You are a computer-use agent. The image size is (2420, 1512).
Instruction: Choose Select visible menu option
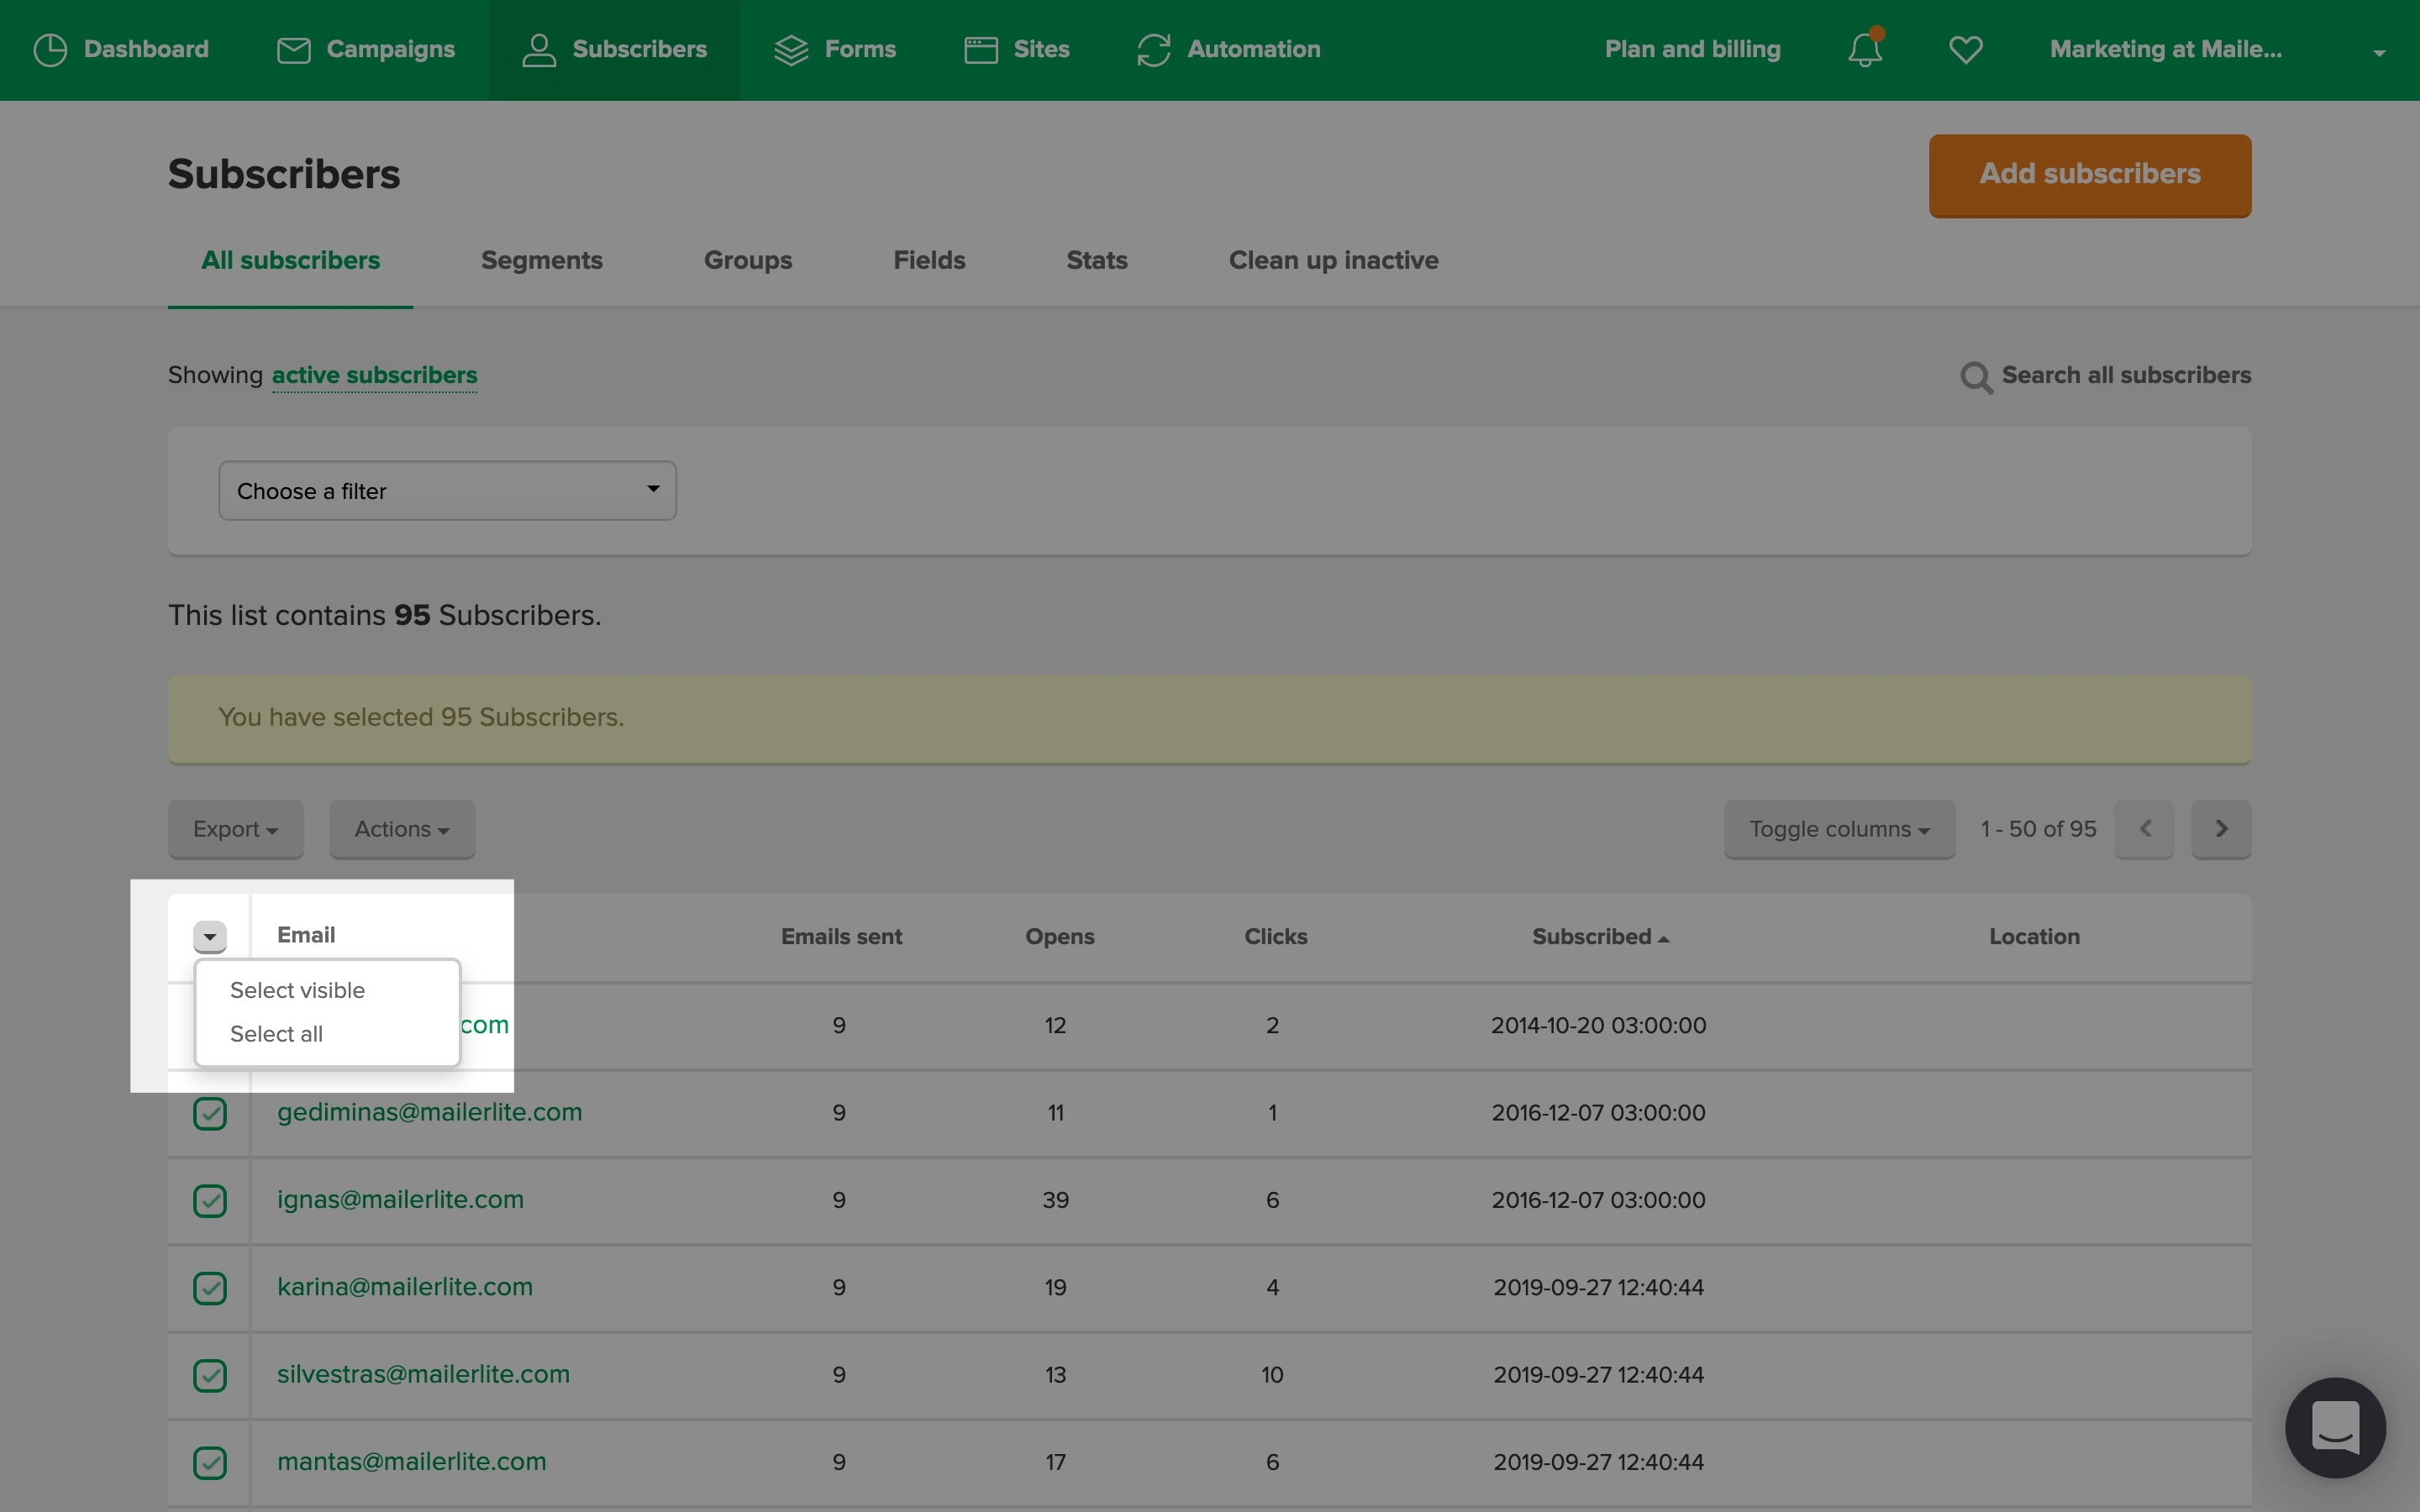(297, 990)
